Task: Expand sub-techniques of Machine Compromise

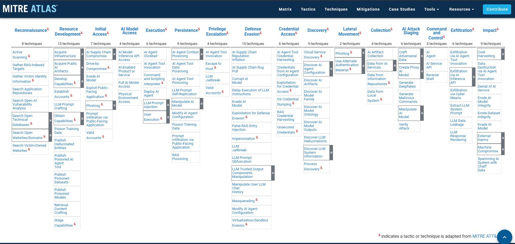Action: click(x=503, y=149)
